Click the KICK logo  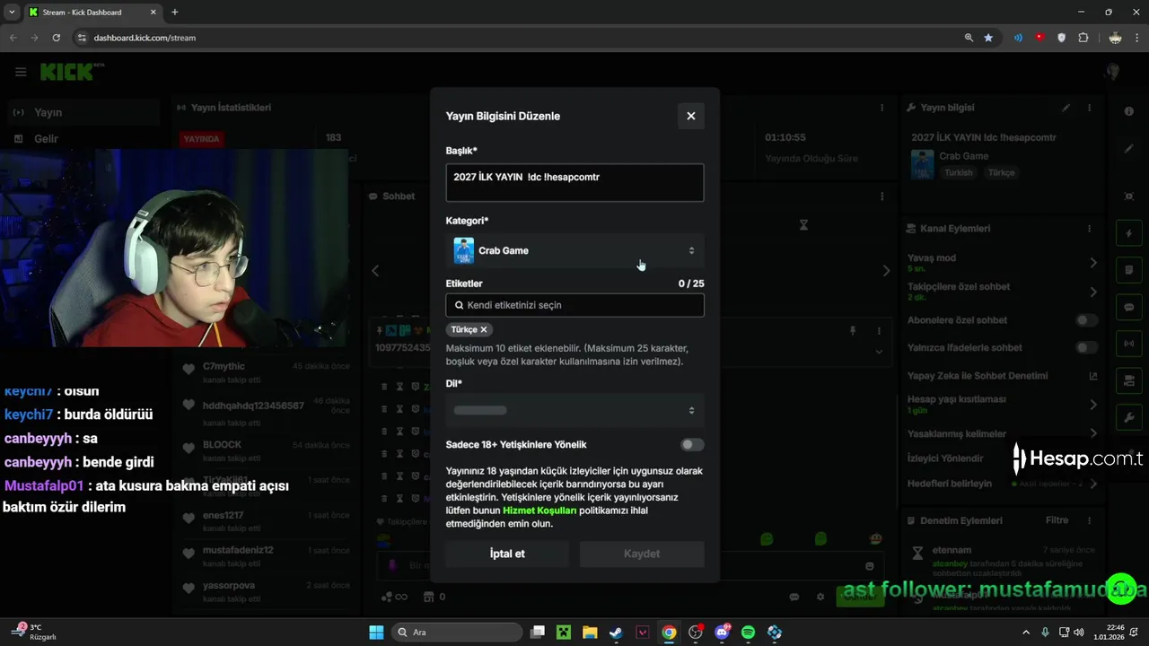point(70,72)
